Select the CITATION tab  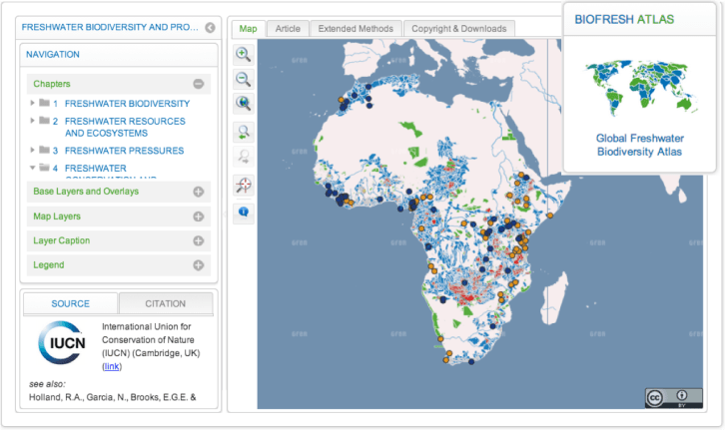coord(166,303)
